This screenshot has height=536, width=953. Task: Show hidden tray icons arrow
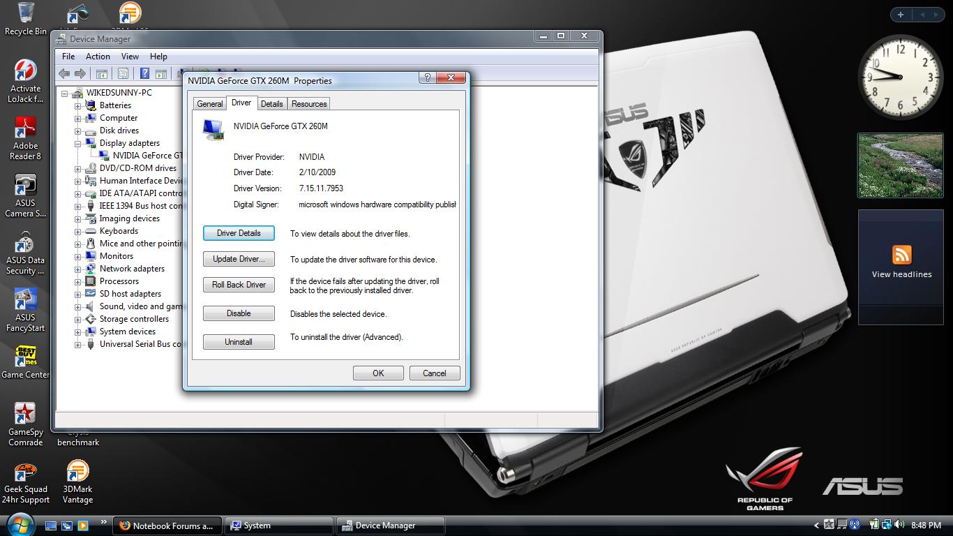click(x=817, y=525)
